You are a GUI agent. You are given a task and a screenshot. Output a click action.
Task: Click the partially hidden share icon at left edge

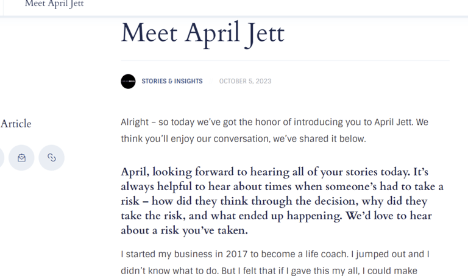coord(1,158)
